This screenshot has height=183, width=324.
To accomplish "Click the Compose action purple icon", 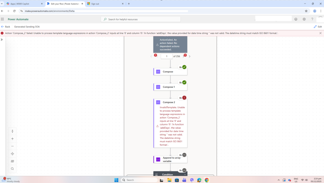I will (158, 72).
